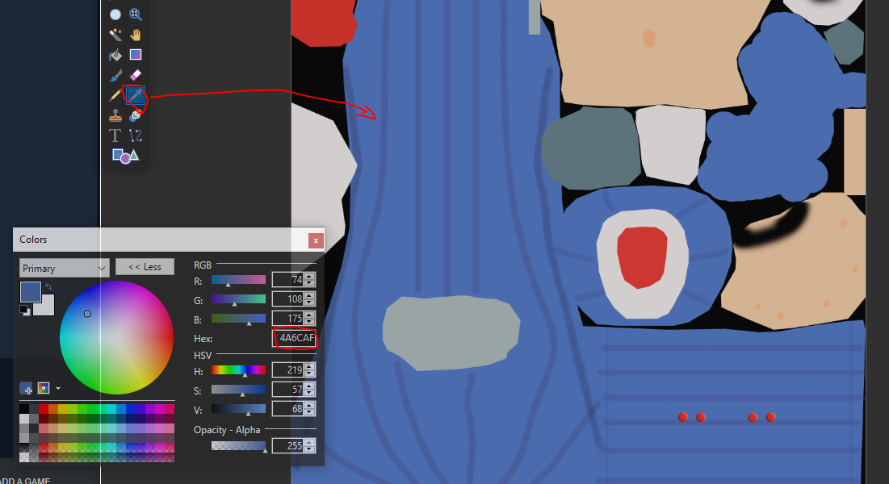The image size is (889, 484).
Task: Select the Eraser tool
Action: coord(135,75)
